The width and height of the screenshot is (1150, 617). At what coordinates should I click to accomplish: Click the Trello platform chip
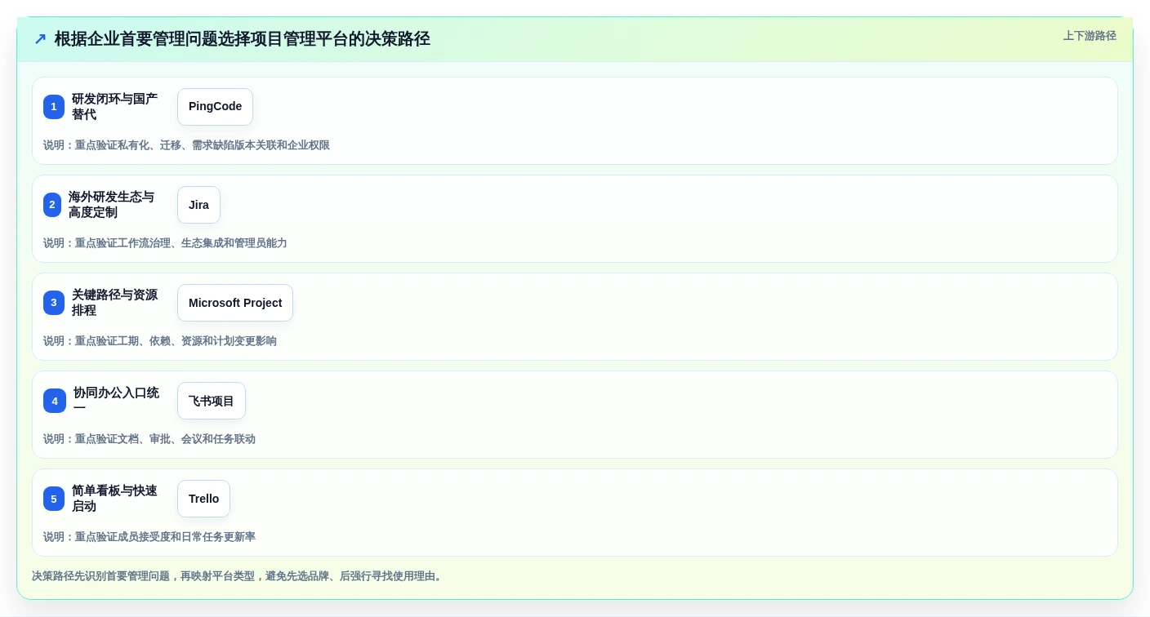[x=203, y=499]
